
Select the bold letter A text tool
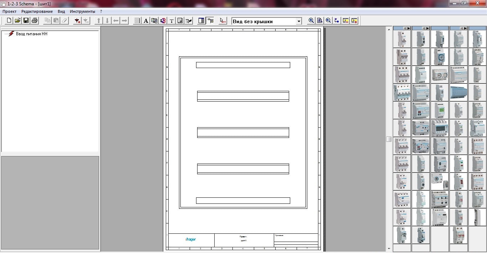pos(146,21)
